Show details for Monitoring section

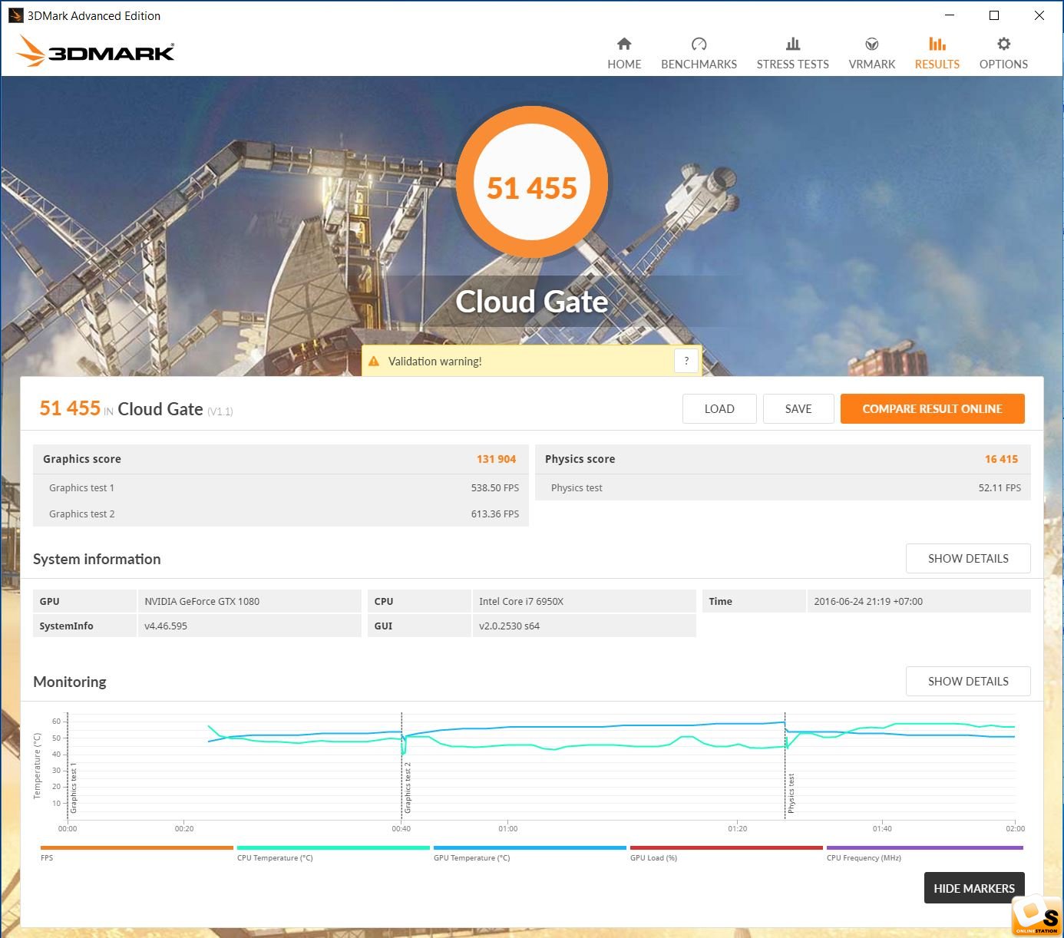(968, 682)
